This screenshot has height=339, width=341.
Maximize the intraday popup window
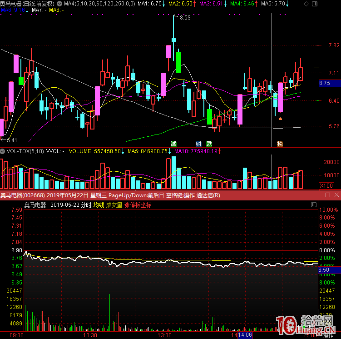(x=328, y=195)
